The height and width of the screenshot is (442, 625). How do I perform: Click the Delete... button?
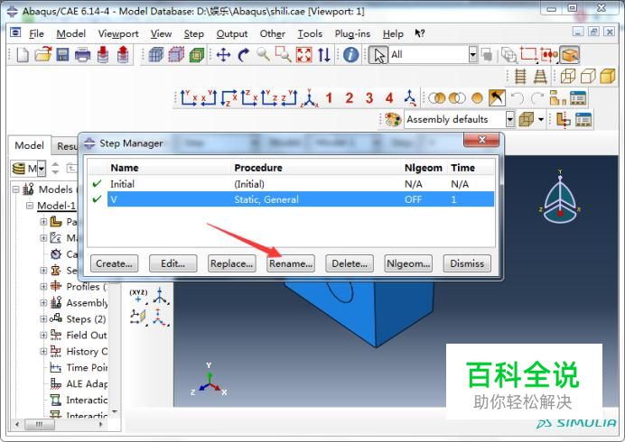(350, 263)
